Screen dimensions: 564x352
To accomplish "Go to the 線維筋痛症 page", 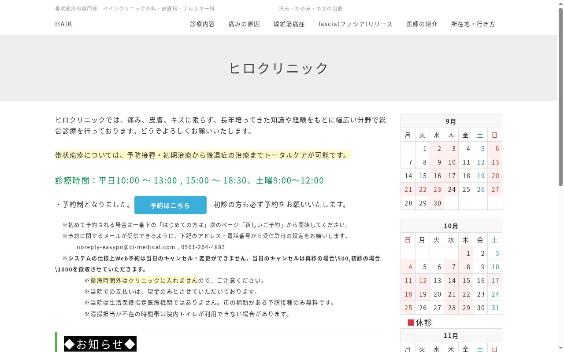I will (289, 24).
